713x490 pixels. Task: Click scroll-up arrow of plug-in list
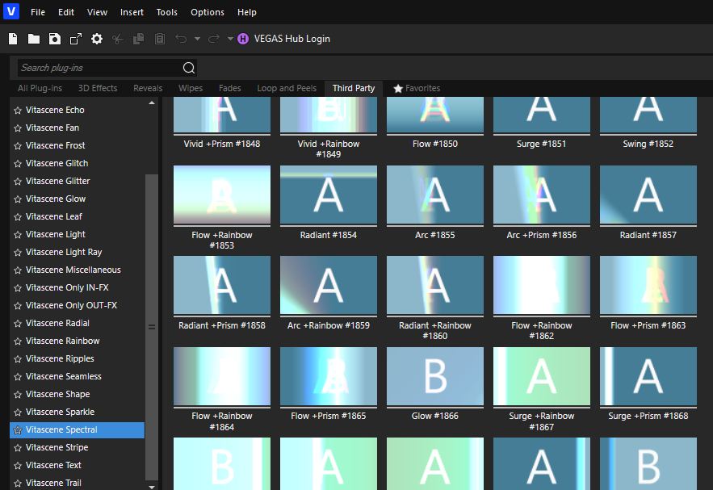pyautogui.click(x=152, y=103)
